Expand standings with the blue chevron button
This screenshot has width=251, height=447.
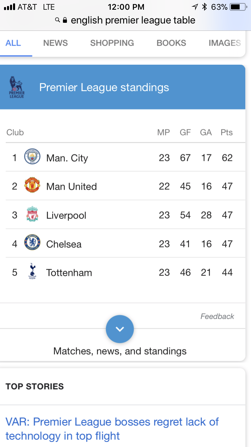pyautogui.click(x=120, y=329)
